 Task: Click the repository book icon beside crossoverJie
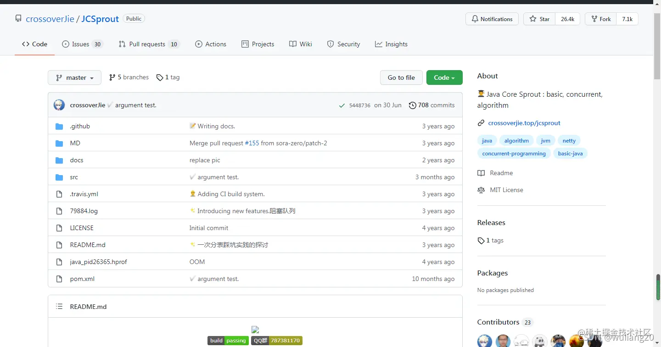pos(18,19)
